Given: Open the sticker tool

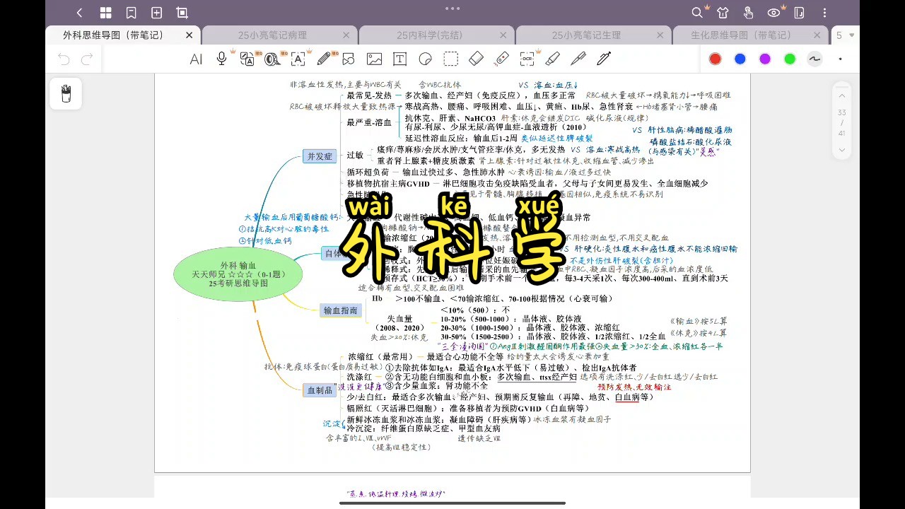Looking at the screenshot, I should (425, 59).
